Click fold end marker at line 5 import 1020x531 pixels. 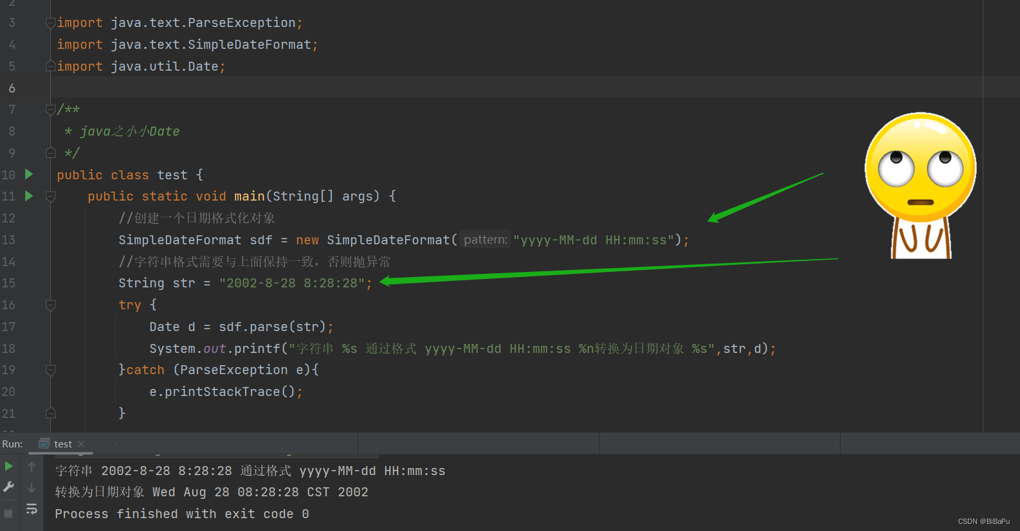click(x=51, y=66)
